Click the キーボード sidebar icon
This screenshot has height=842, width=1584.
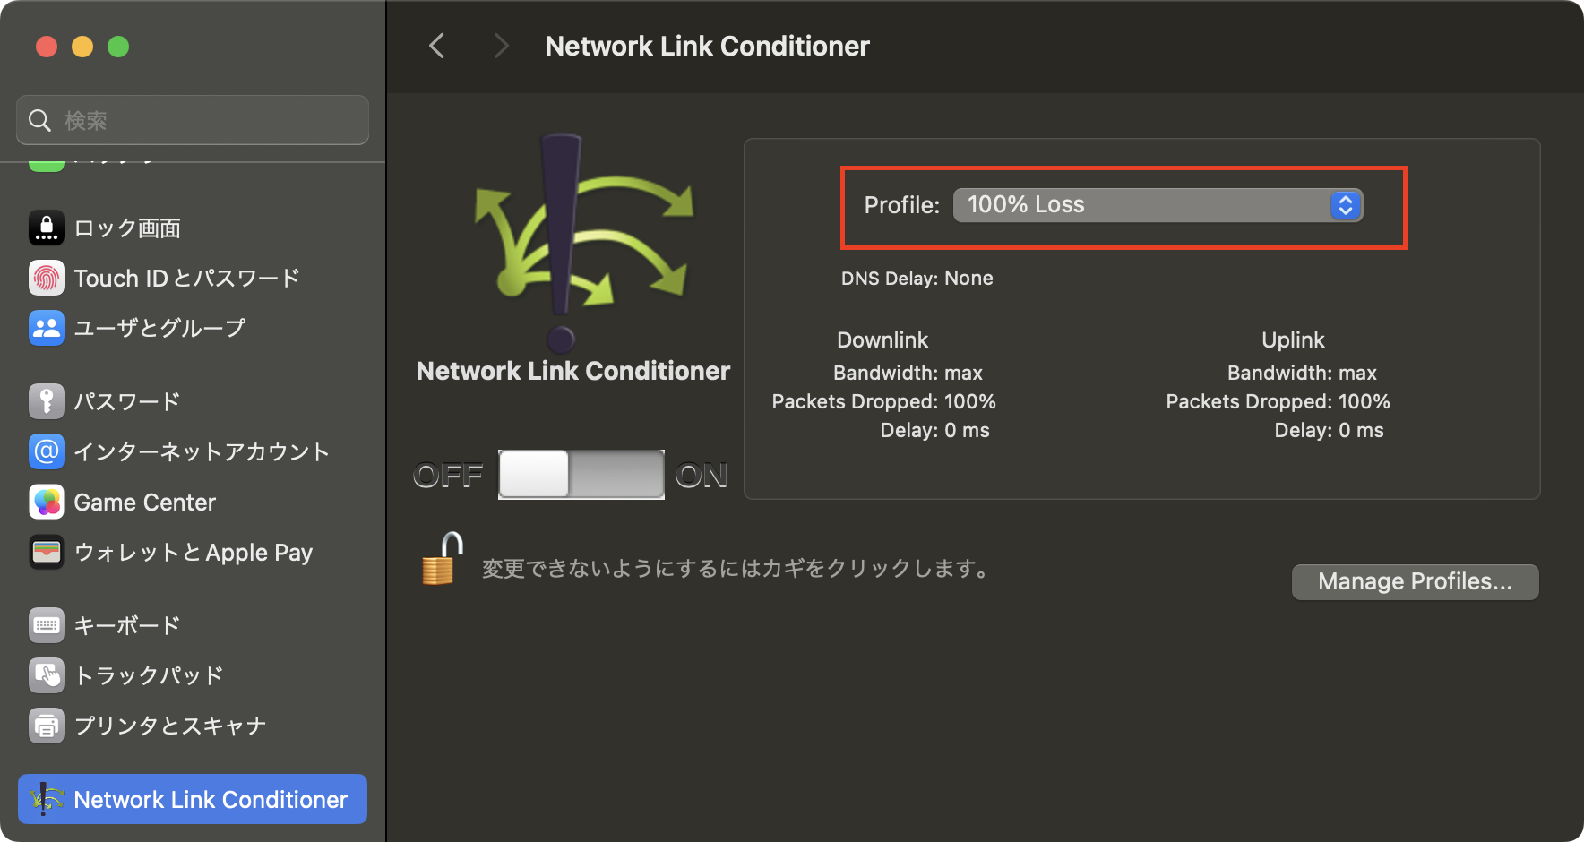[x=46, y=625]
